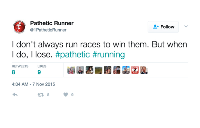The height and width of the screenshot is (128, 200).
Task: Click the Pathetic Runner profile avatar
Action: click(19, 27)
